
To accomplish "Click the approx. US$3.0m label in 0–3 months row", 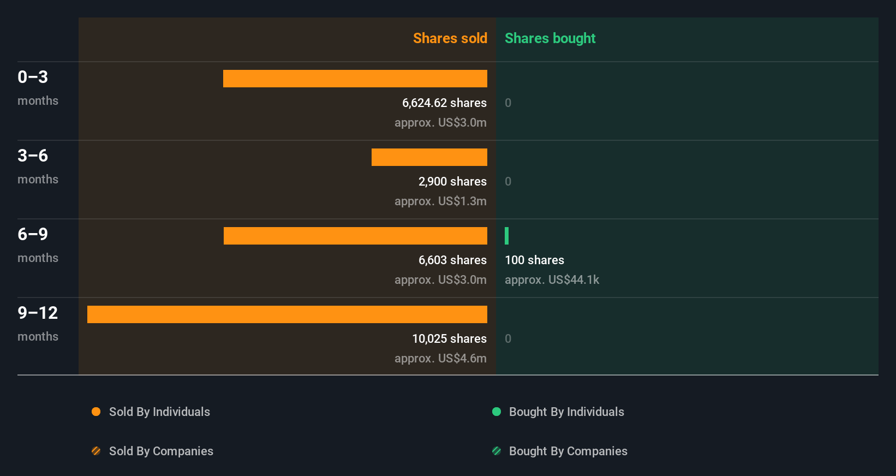I will click(x=440, y=123).
